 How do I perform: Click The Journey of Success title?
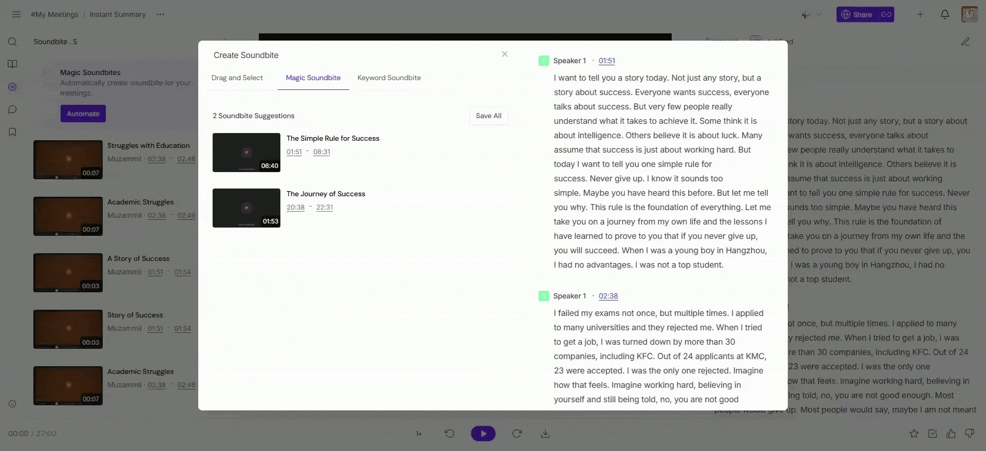tap(326, 194)
